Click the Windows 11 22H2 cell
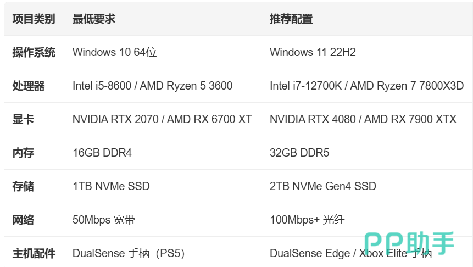This screenshot has height=267, width=473. click(367, 53)
